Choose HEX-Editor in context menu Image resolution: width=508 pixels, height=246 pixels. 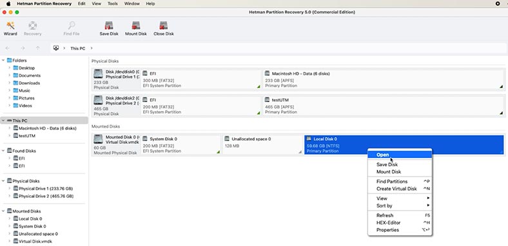(400, 223)
